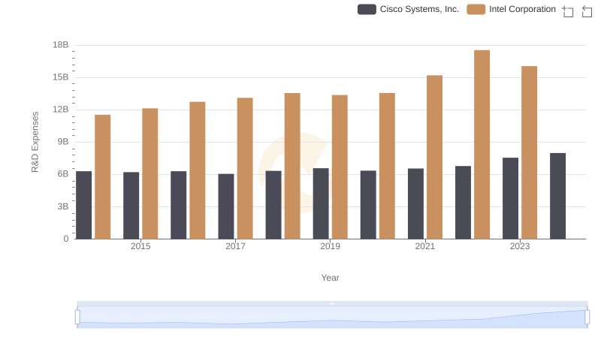
Task: Toggle Intel Corporation legend series
Action: click(x=511, y=9)
